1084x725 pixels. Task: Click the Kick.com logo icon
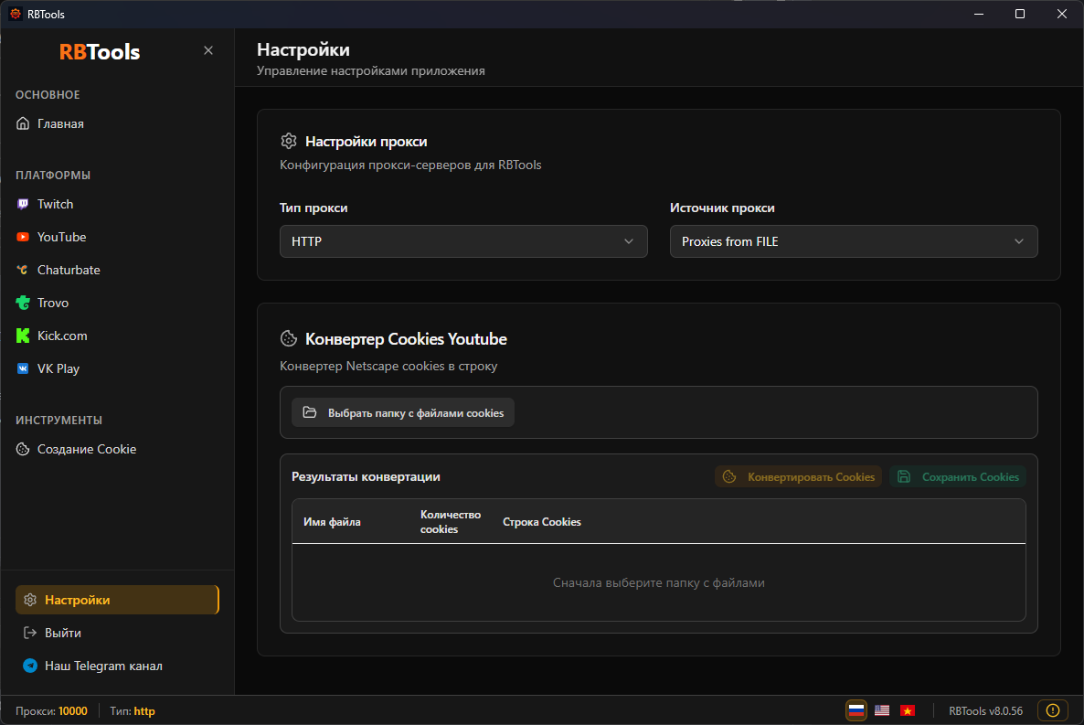click(x=23, y=336)
